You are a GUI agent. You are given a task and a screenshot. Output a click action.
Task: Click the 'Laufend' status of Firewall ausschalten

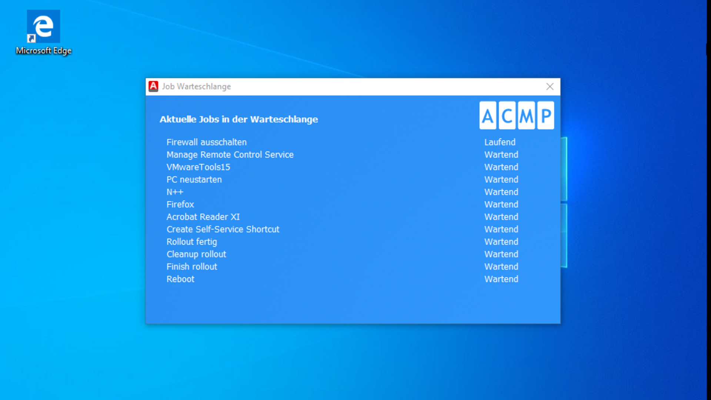pos(500,142)
